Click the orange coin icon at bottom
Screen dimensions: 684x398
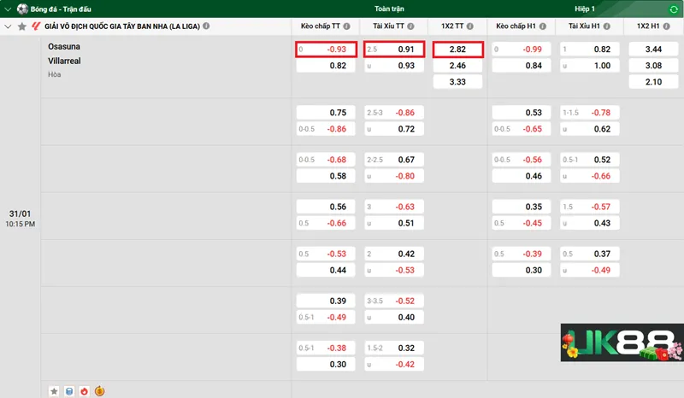click(x=99, y=391)
